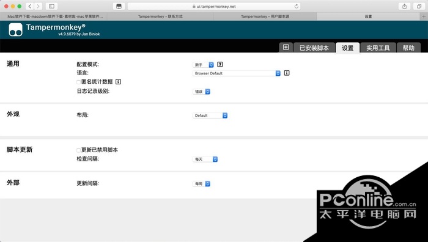Open info icon beside 语言 dropdown

pos(287,73)
